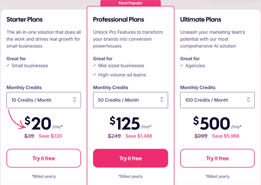Click Billed yearly under Professional Plans
The width and height of the screenshot is (261, 185).
click(x=130, y=176)
